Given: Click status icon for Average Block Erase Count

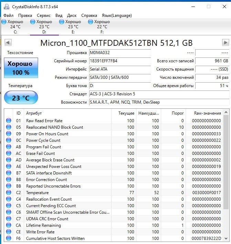Looking at the screenshot, I should [x=9, y=160].
